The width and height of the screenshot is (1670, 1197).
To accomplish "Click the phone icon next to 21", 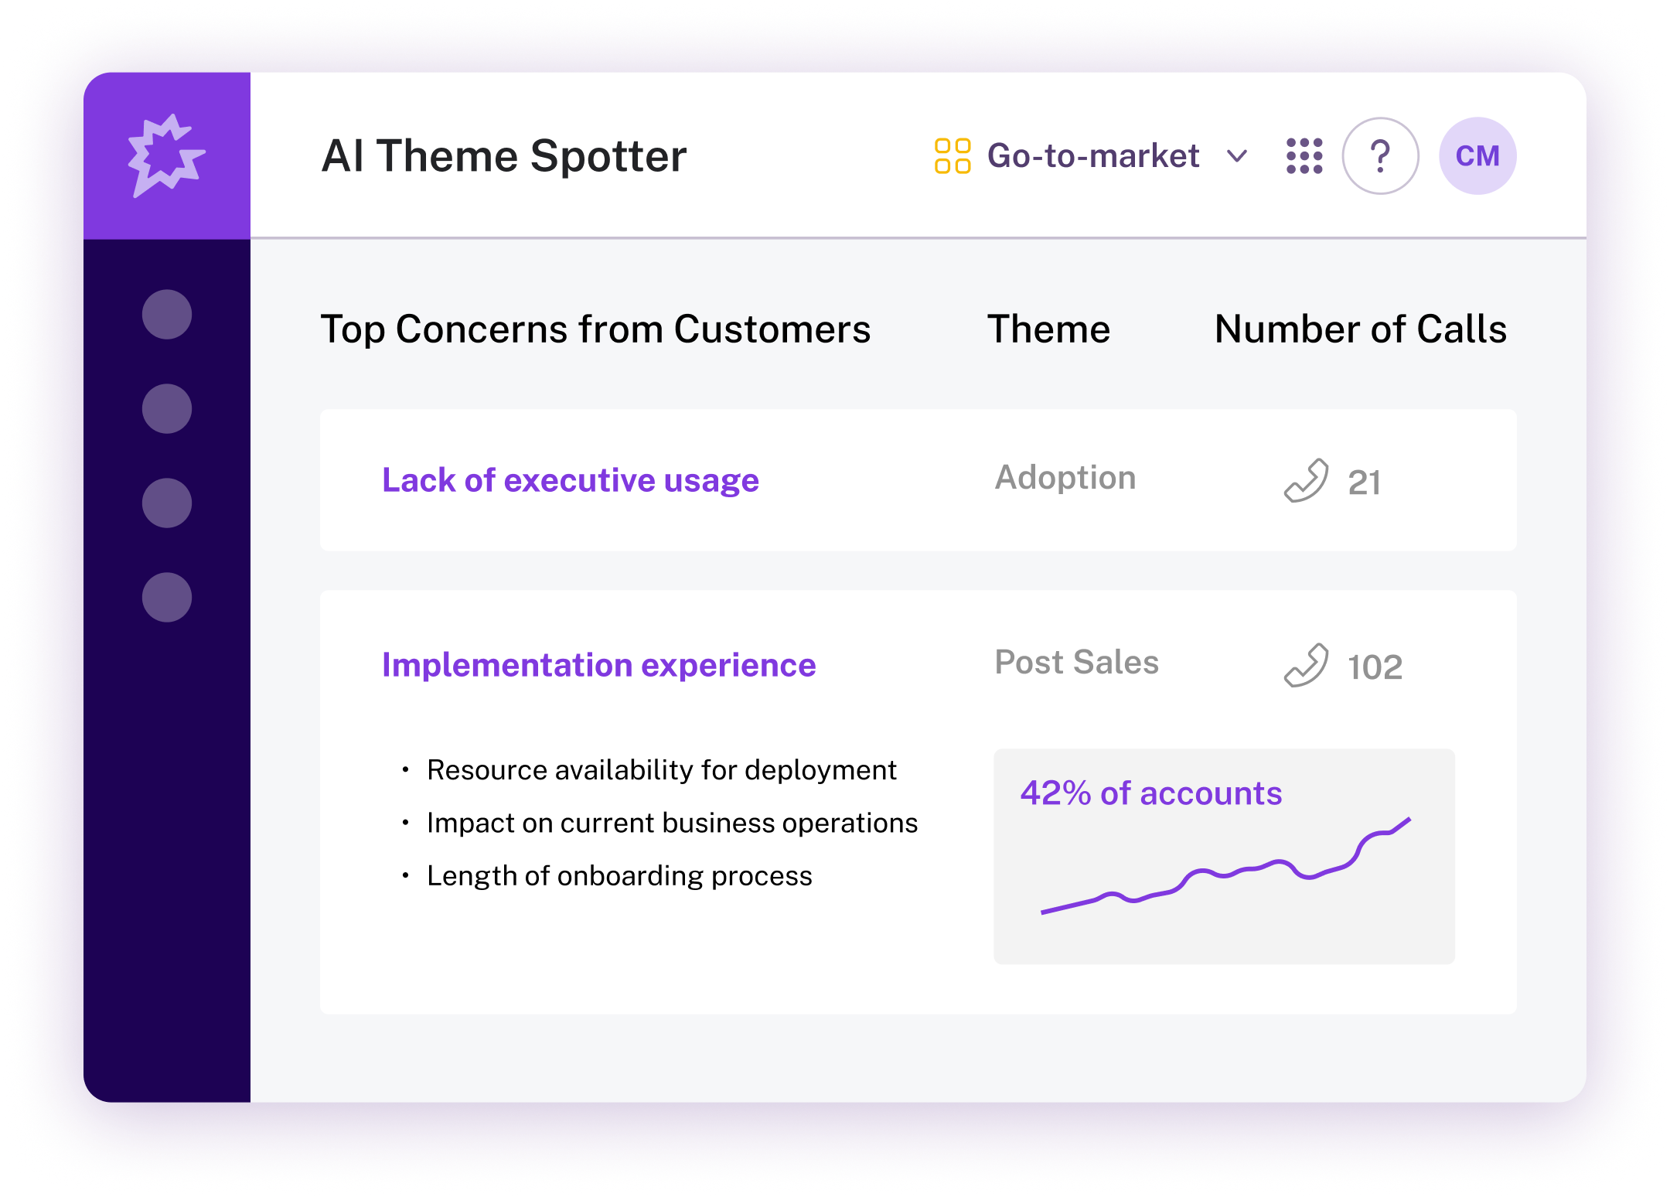I will [x=1306, y=481].
